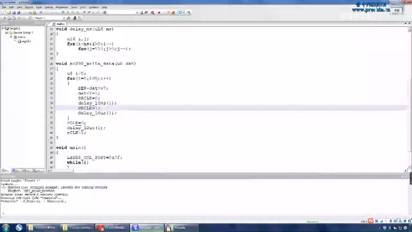
Task: Click the Pointofix start button
Action: point(397,10)
